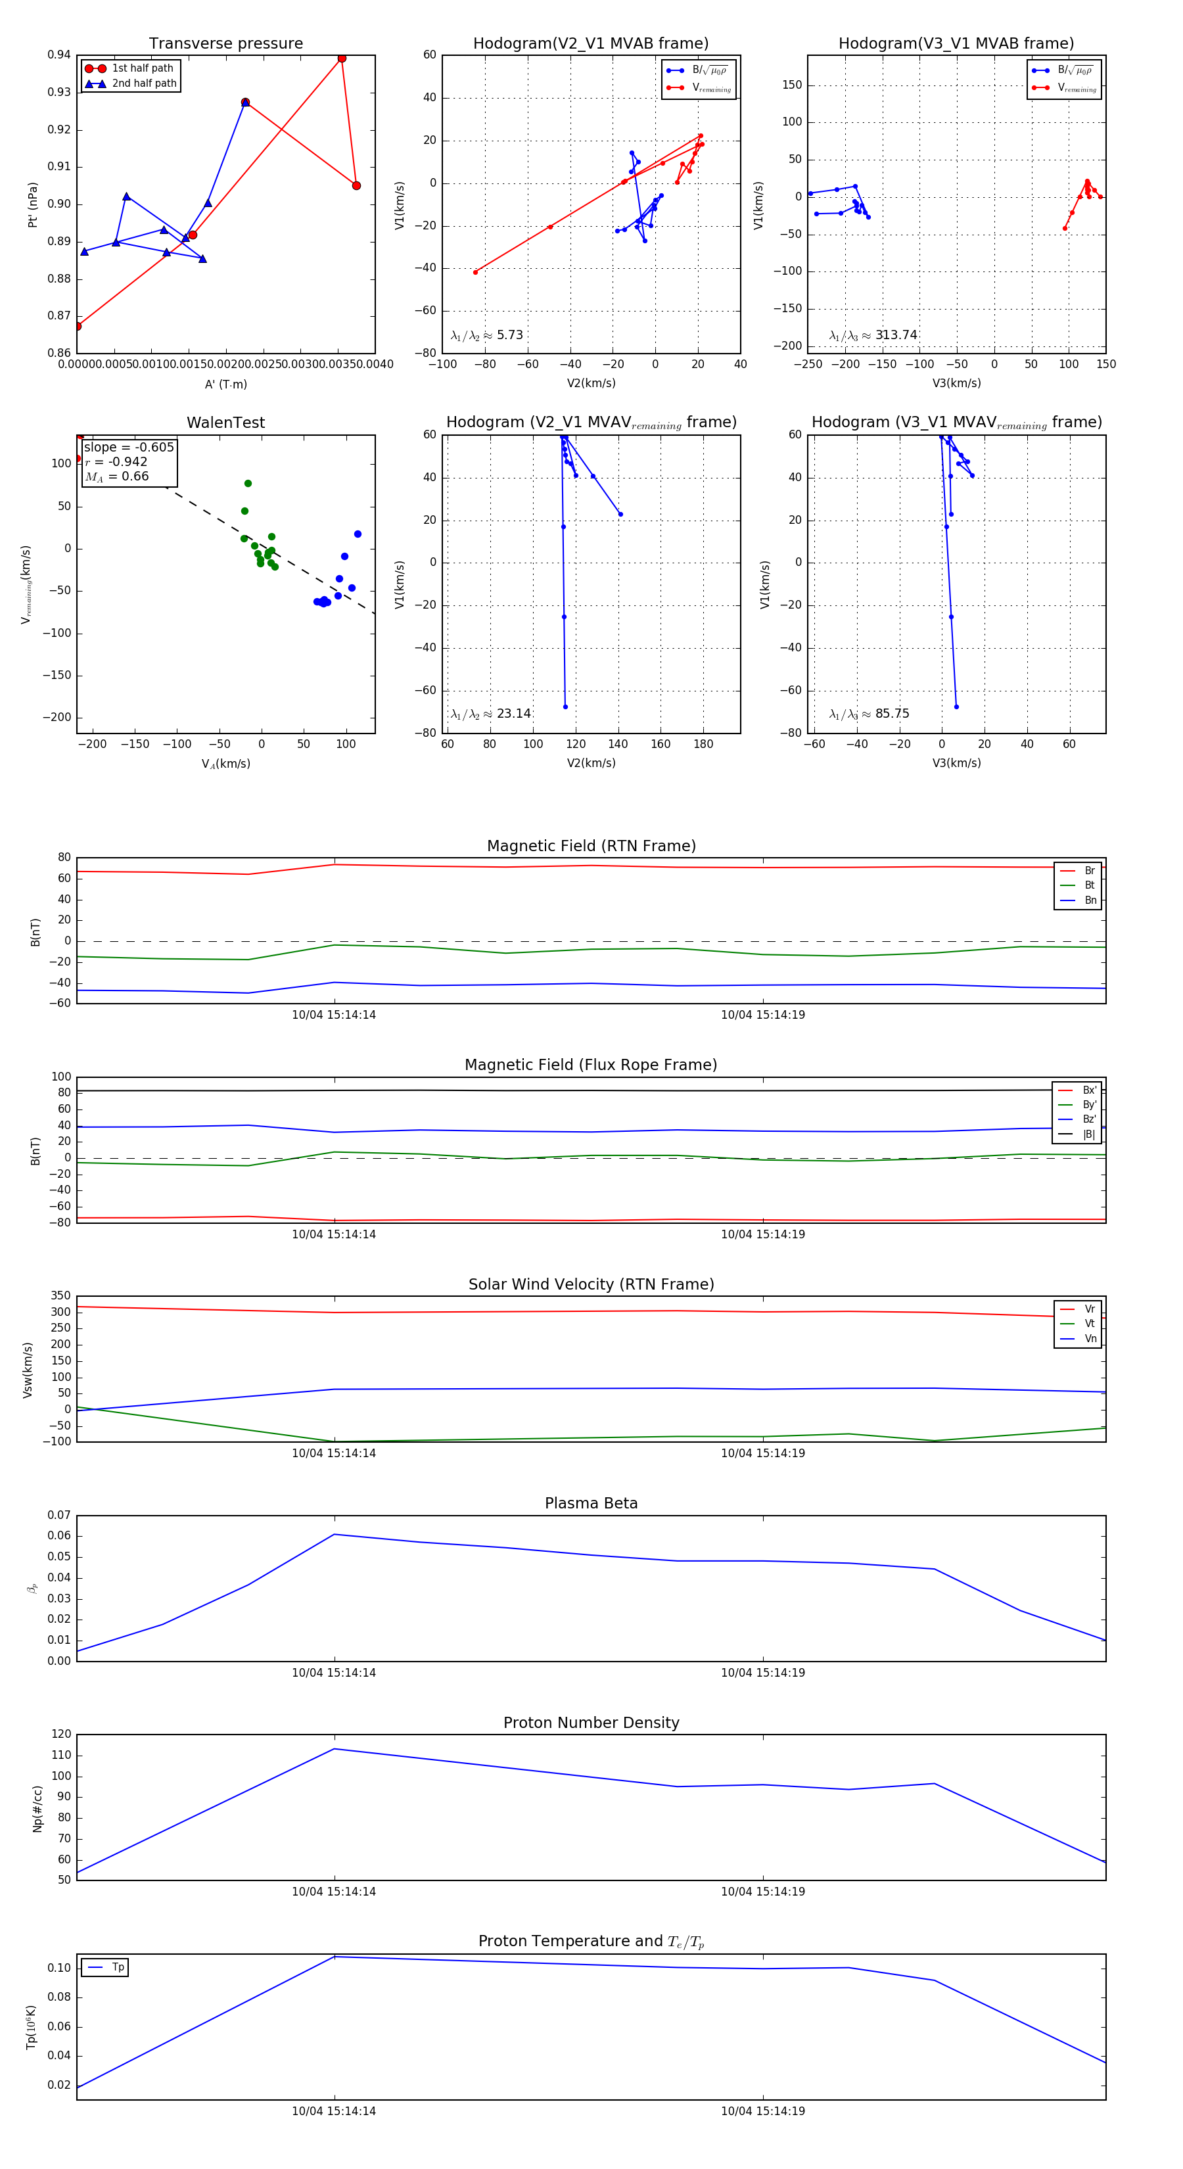Click the Transverse pressure plot title

[225, 44]
